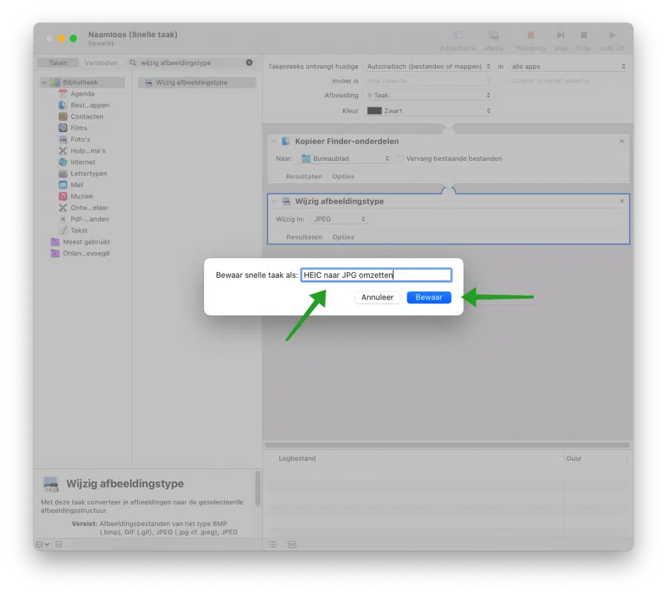This screenshot has width=667, height=595.
Task: Click the Annuleer button
Action: pos(377,297)
